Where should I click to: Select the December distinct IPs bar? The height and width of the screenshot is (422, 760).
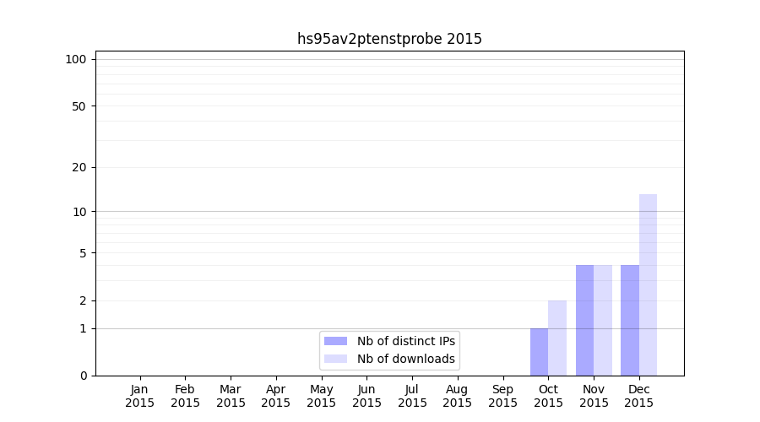[x=630, y=321]
